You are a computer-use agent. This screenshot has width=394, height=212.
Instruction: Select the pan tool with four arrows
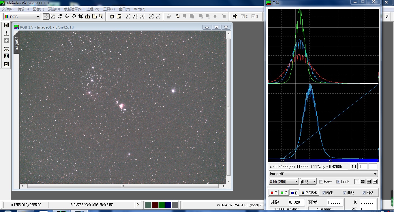pos(67,16)
